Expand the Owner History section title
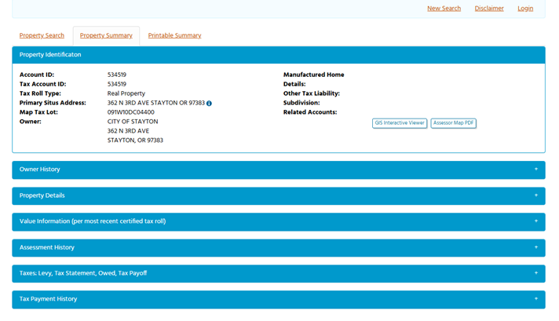 pos(40,170)
